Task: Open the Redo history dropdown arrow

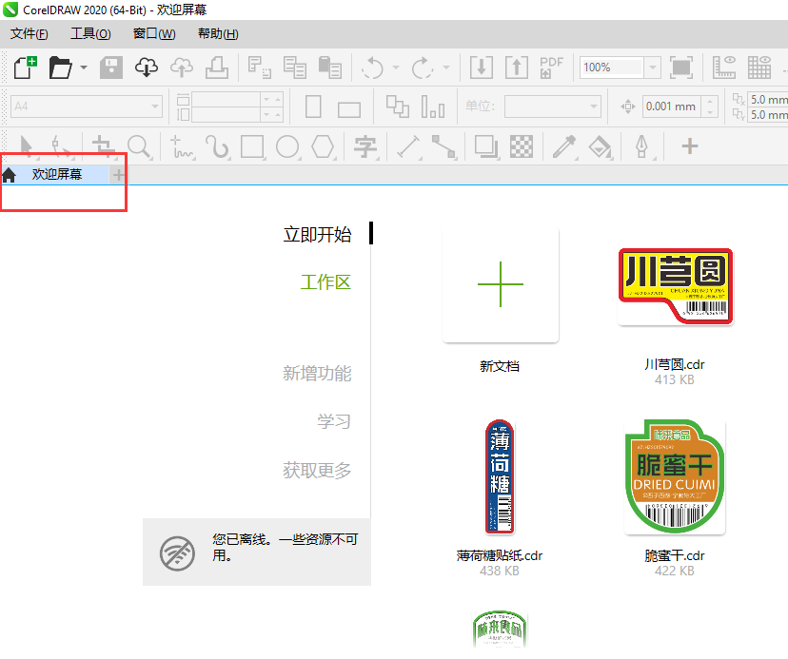Action: [445, 68]
